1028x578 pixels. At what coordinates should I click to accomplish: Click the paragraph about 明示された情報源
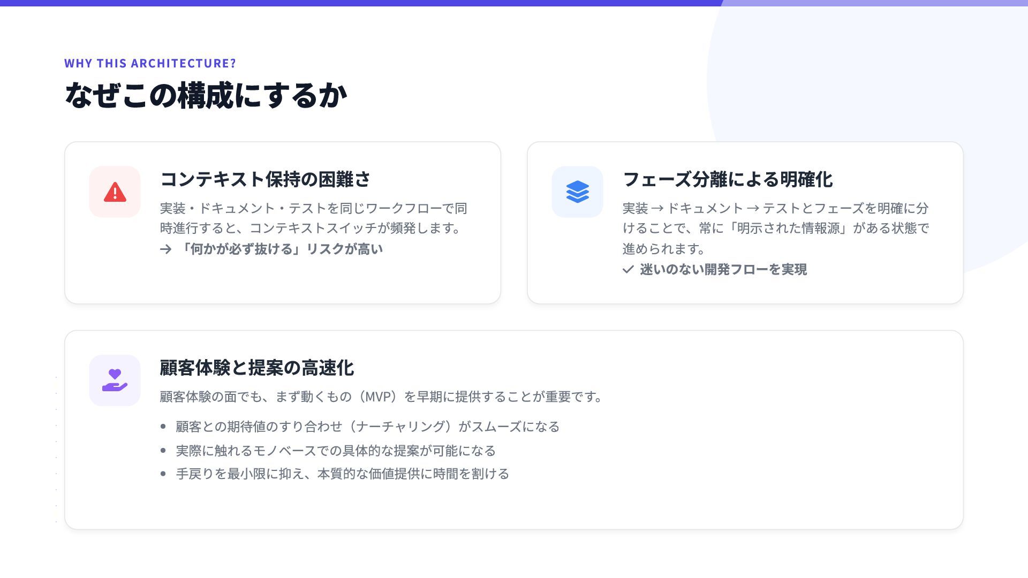click(775, 229)
